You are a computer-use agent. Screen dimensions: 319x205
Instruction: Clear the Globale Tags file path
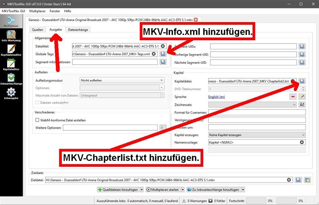tap(154, 54)
